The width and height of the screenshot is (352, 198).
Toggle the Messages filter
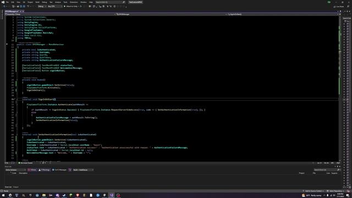59,170
